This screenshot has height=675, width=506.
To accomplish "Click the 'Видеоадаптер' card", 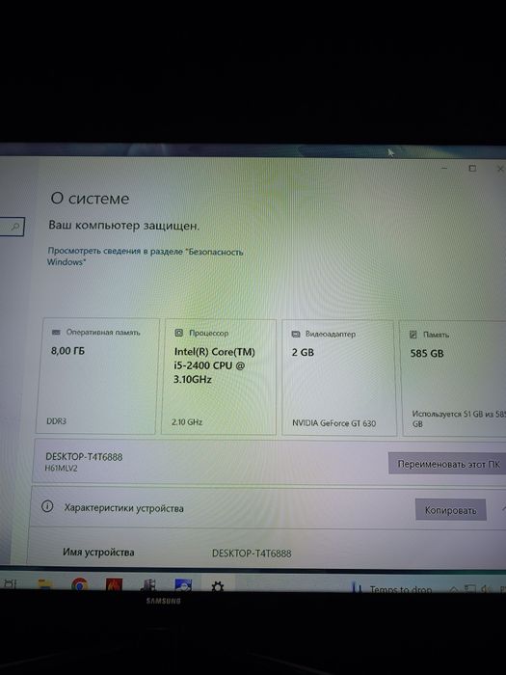I will coord(338,378).
